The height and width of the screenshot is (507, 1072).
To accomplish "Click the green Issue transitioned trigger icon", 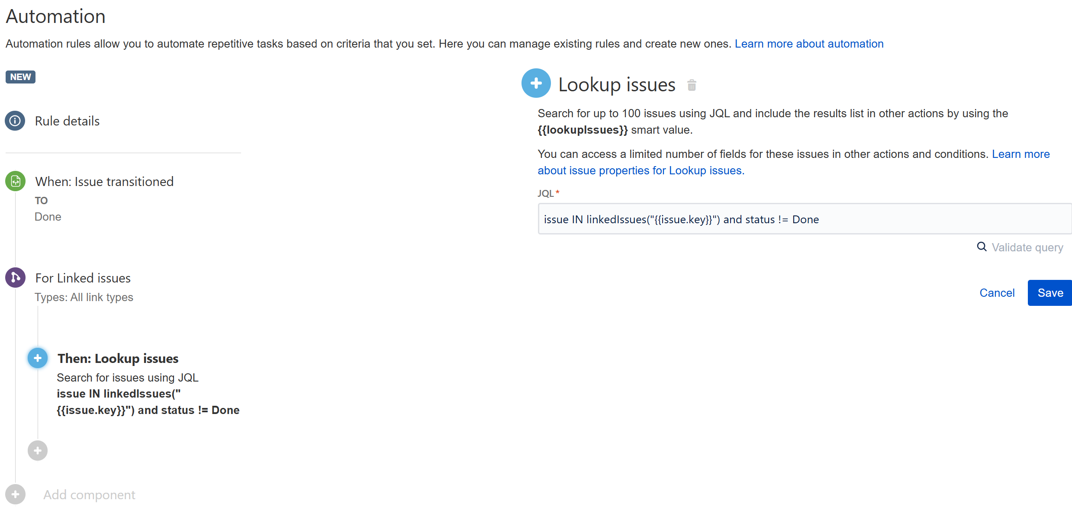I will tap(15, 181).
